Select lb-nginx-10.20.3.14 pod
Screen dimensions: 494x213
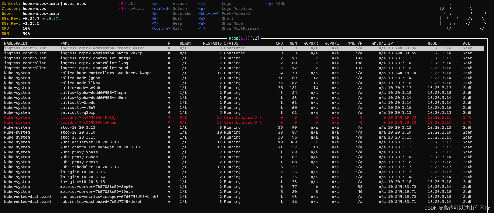[x=244, y=177]
